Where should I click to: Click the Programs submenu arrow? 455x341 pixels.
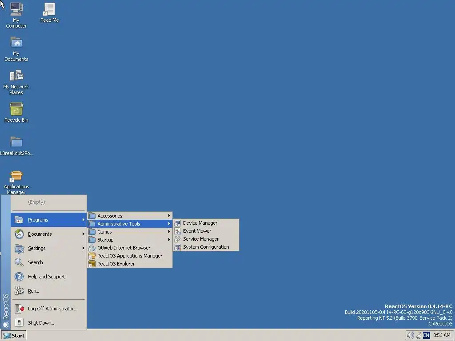pyautogui.click(x=83, y=220)
